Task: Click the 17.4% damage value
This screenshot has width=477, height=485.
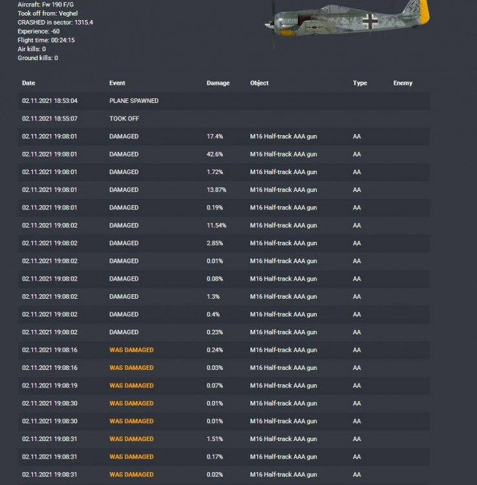Action: pos(215,136)
